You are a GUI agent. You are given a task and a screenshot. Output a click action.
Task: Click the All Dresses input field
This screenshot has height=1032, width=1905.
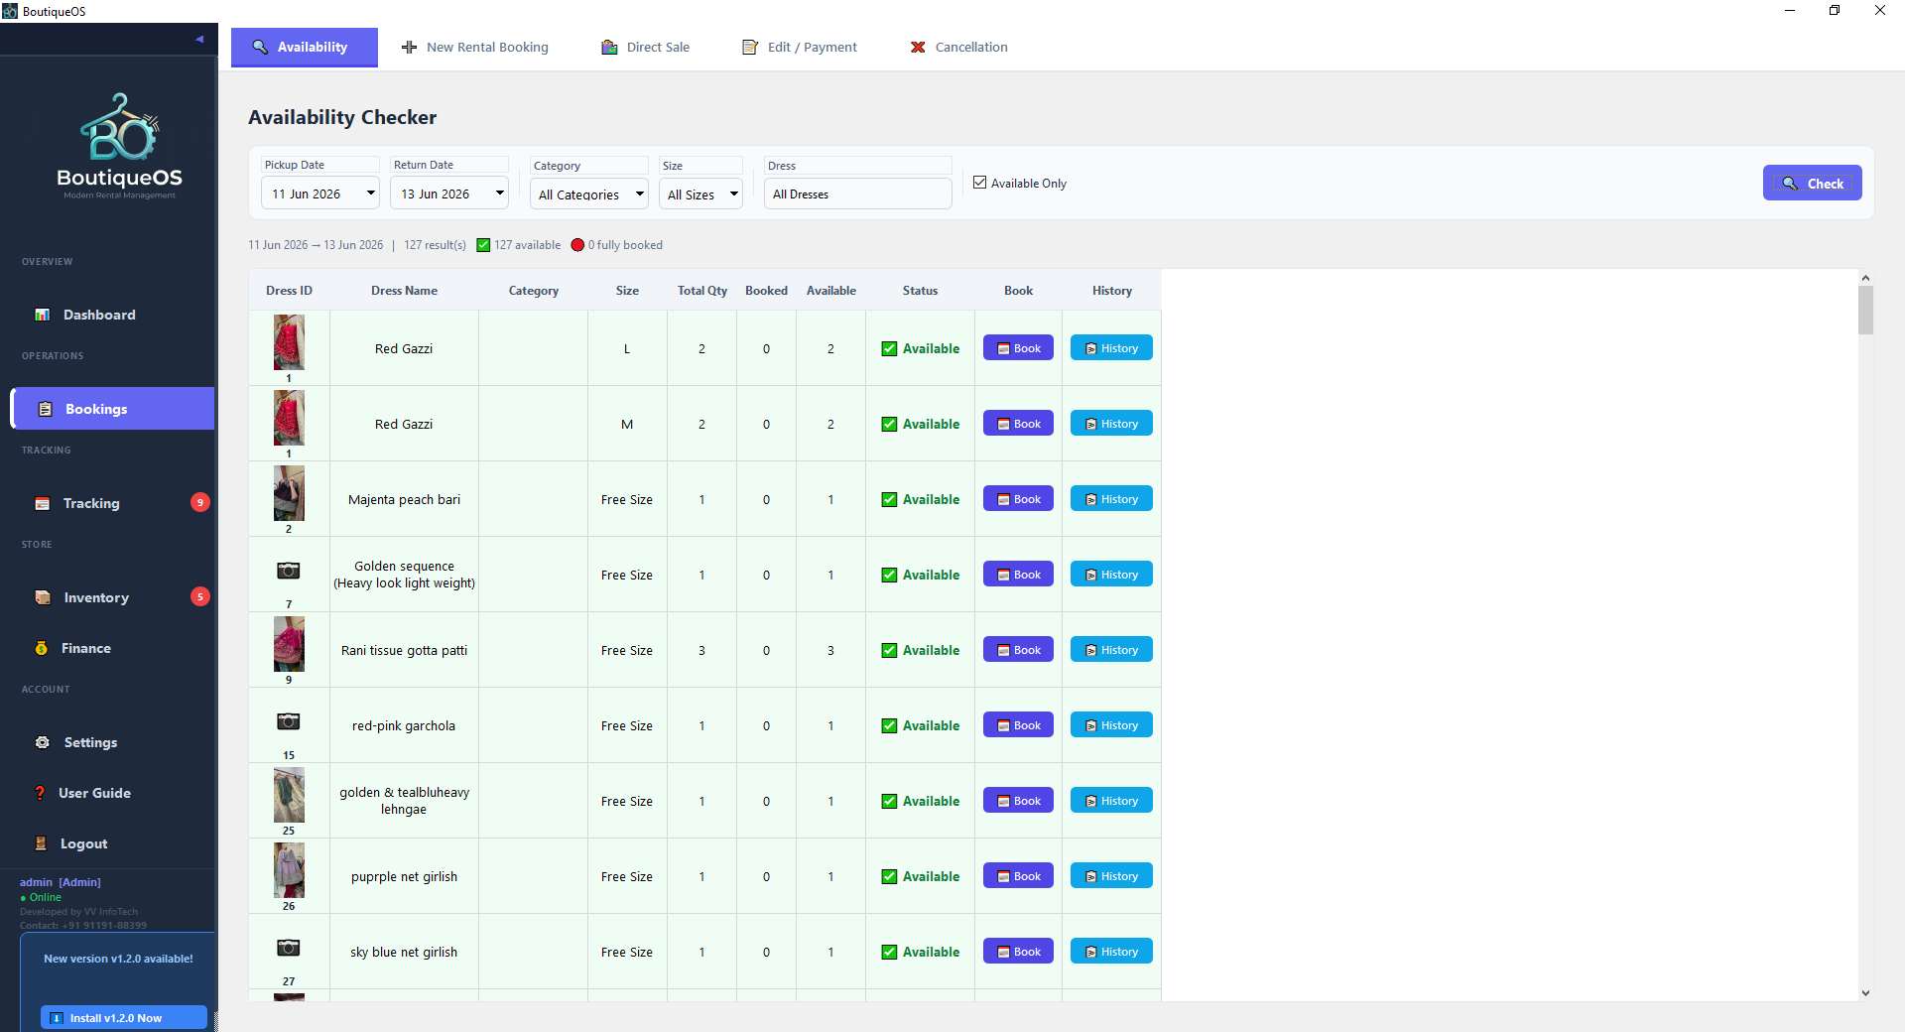pos(858,194)
